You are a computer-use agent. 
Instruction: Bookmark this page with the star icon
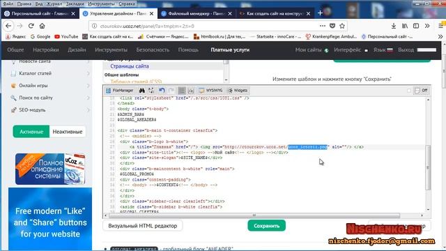point(342,26)
